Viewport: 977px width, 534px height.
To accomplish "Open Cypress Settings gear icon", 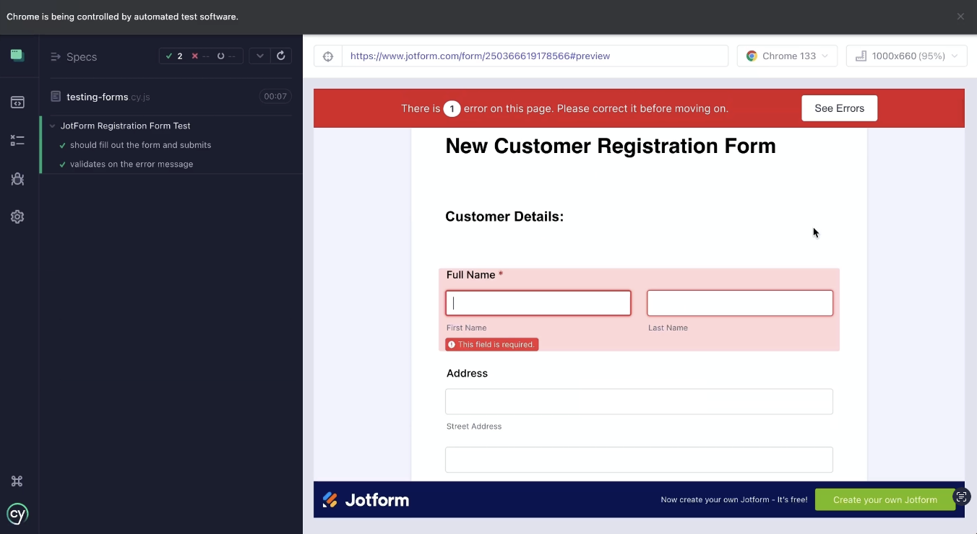I will 17,216.
